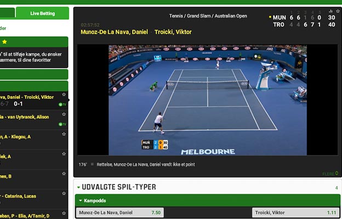
Task: Switch to the Live Betting tab
Action: point(43,13)
